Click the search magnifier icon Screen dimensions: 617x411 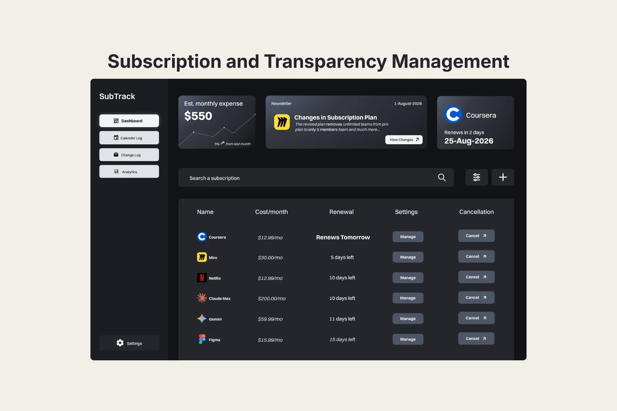click(x=442, y=177)
